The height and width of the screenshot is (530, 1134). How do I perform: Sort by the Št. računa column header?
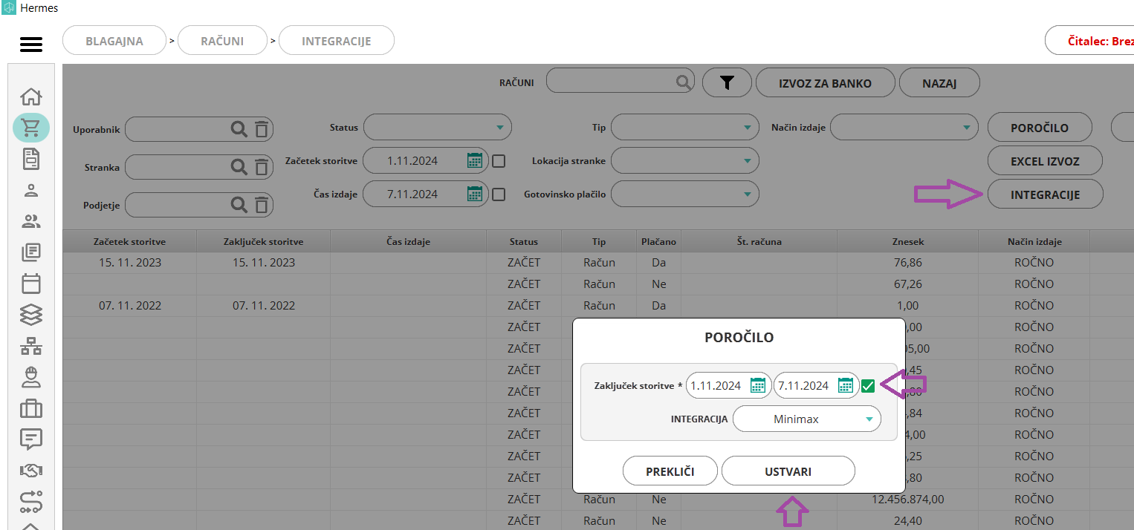(759, 241)
